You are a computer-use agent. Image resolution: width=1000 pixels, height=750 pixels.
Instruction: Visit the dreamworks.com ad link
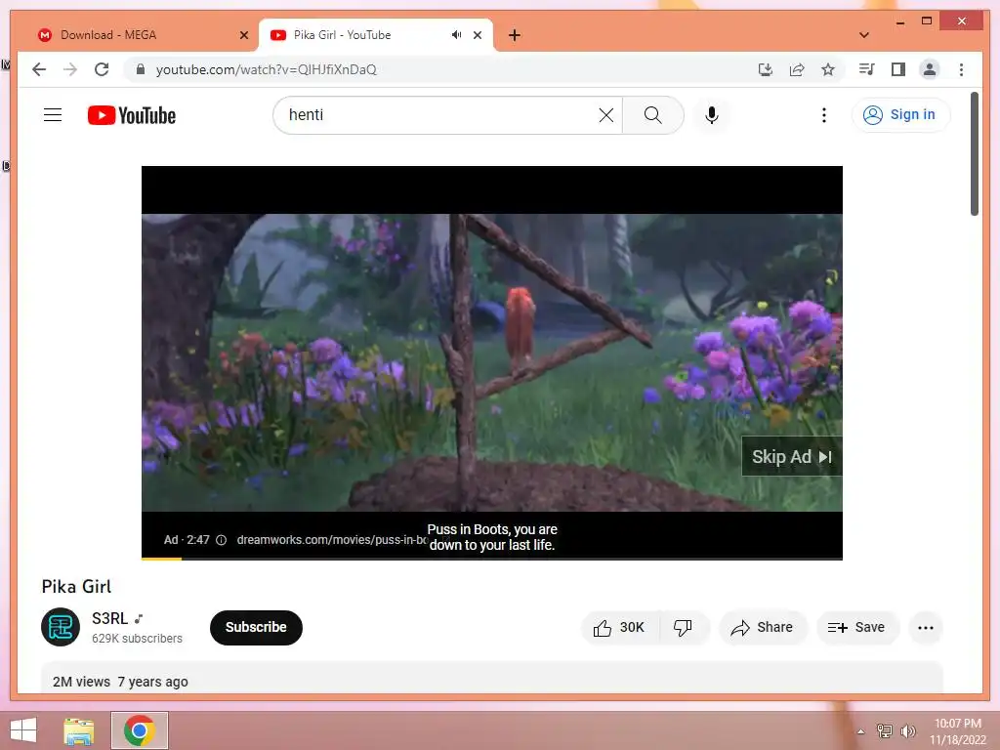pos(330,539)
